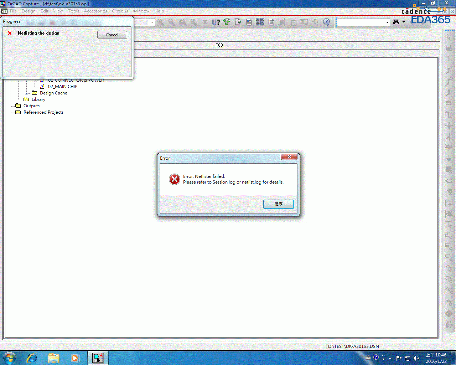The height and width of the screenshot is (365, 456).
Task: Click the OrCAD Capture taskbar button
Action: (x=98, y=358)
